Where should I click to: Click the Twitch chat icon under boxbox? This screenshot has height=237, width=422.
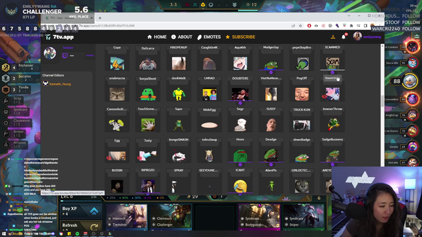[x=65, y=55]
